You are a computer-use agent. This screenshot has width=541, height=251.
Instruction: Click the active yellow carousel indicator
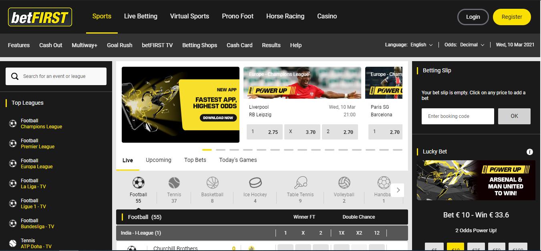pyautogui.click(x=207, y=150)
